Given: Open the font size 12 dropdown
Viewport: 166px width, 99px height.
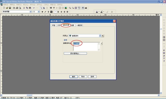Looking at the screenshot, I should pyautogui.click(x=39, y=12).
